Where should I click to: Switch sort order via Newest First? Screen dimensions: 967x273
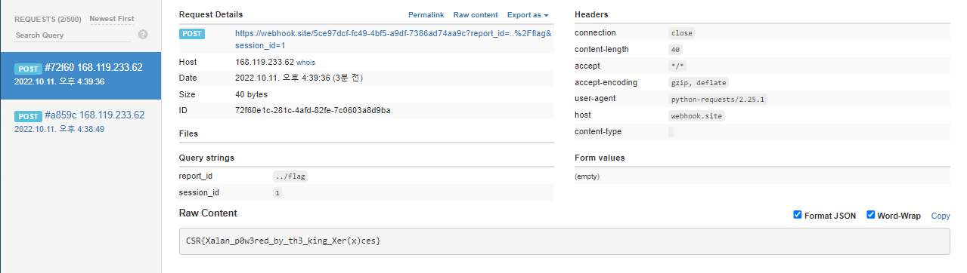pyautogui.click(x=112, y=19)
